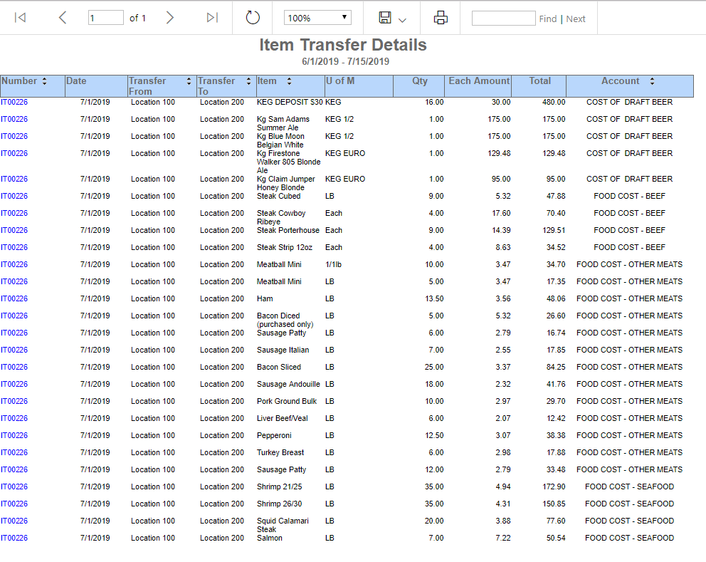Image resolution: width=706 pixels, height=562 pixels.
Task: Select the 'Item Transfer Details' report title
Action: point(343,45)
